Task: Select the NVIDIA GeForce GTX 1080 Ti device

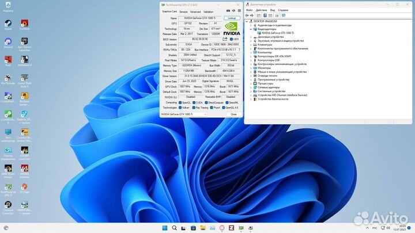Action: 277,33
